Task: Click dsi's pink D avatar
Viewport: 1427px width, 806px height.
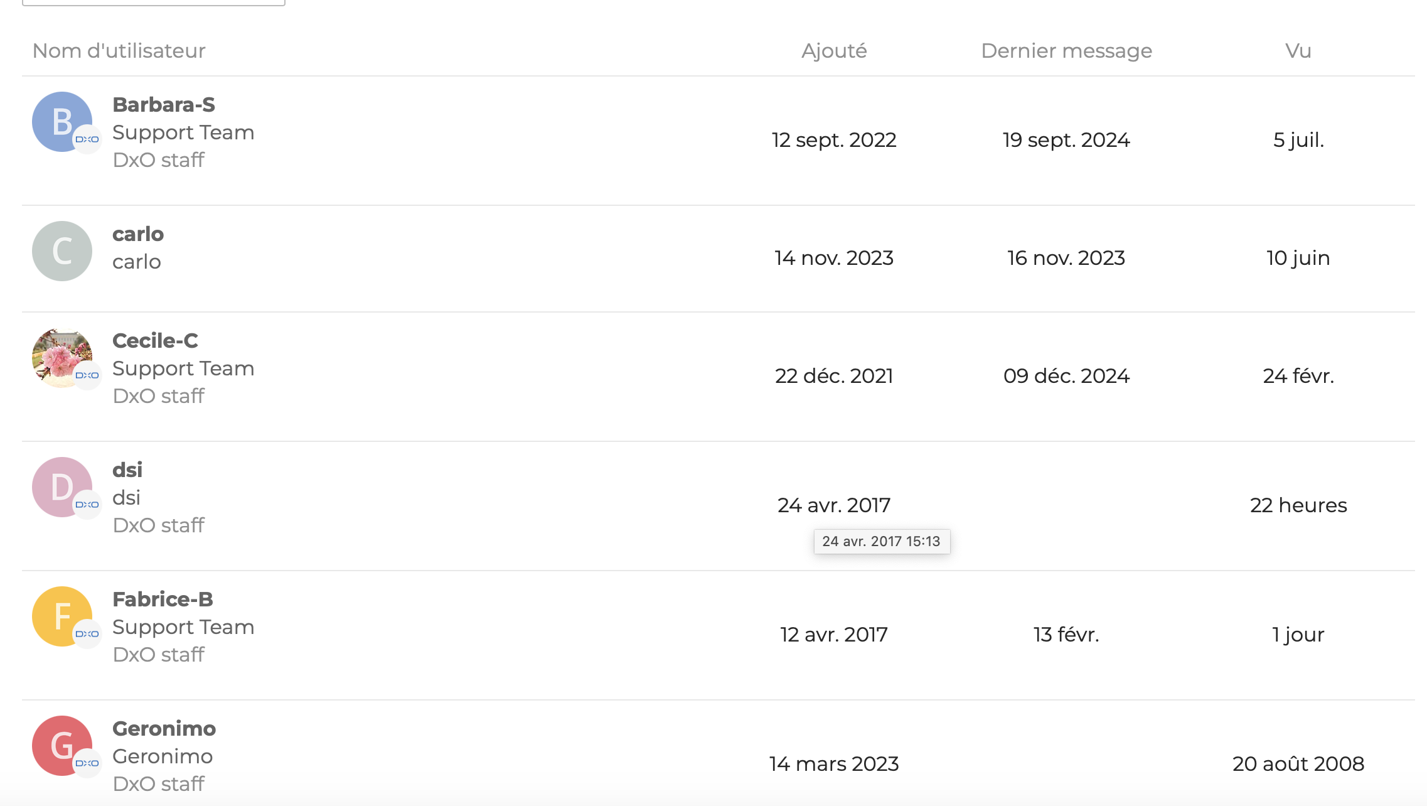Action: tap(62, 487)
